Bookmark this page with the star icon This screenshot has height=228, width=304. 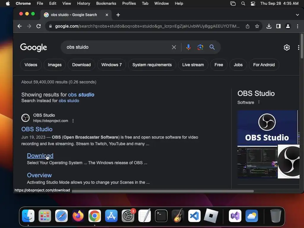click(x=257, y=26)
